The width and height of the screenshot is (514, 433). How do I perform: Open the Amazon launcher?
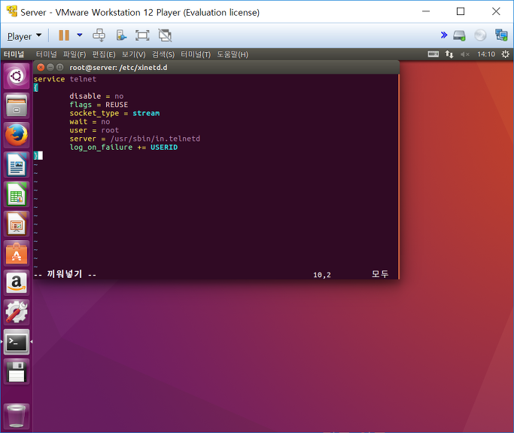(x=17, y=282)
